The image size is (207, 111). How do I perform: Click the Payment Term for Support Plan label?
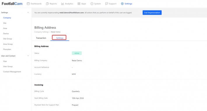tap(47, 105)
